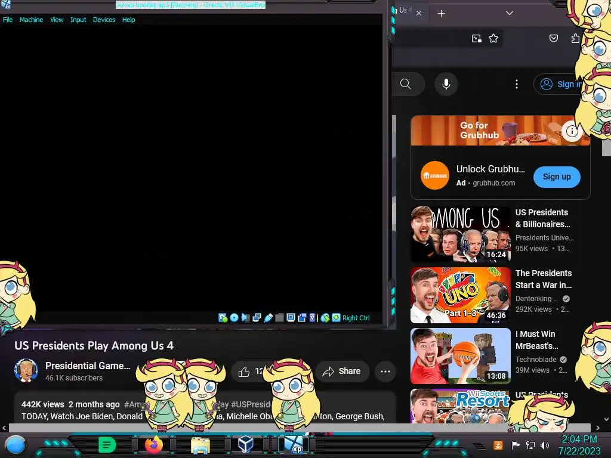Click the Presidents Unive... channel name
The width and height of the screenshot is (611, 458).
(544, 237)
